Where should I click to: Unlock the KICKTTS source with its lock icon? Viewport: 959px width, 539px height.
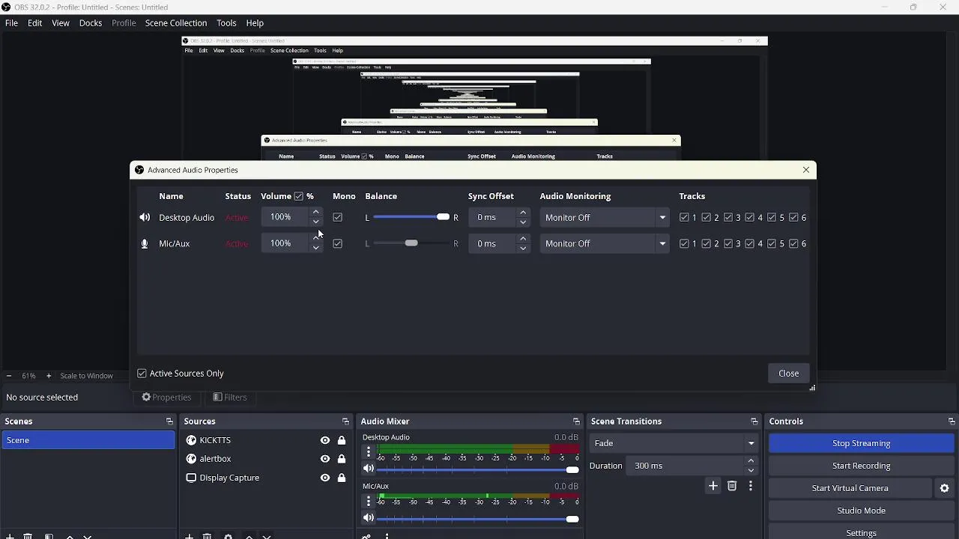(342, 440)
